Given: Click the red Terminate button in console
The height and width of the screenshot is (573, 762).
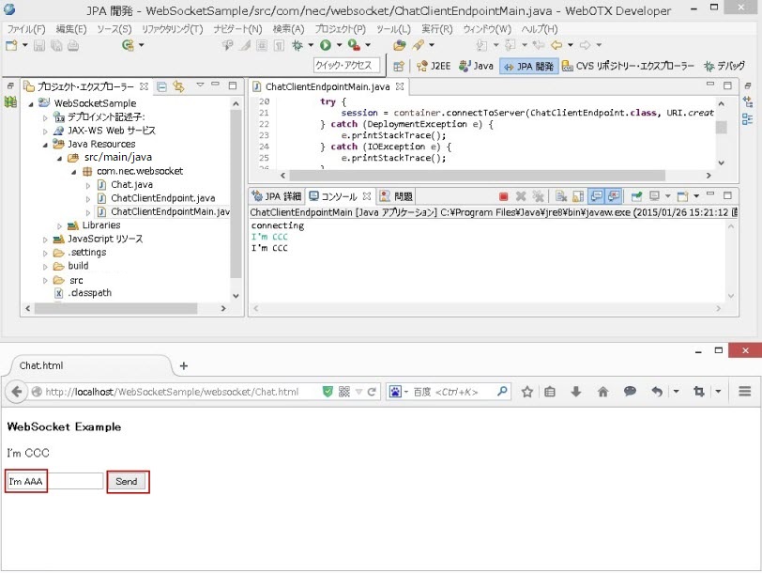Looking at the screenshot, I should tap(504, 196).
